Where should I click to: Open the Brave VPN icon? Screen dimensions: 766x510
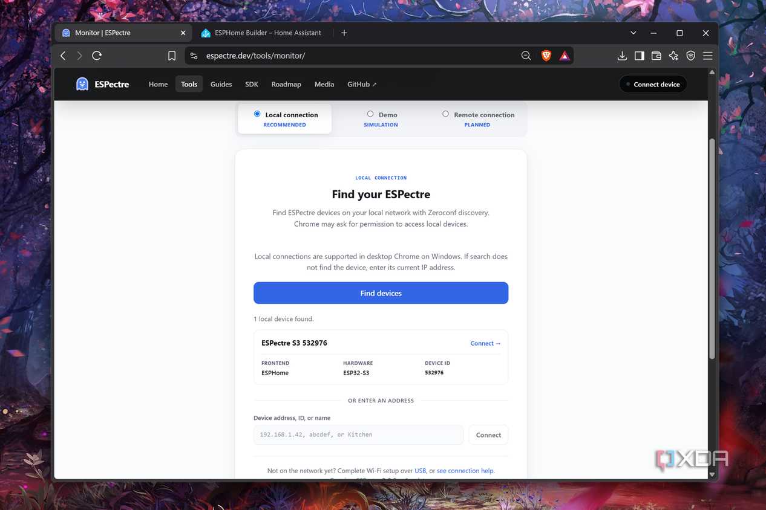coord(690,56)
